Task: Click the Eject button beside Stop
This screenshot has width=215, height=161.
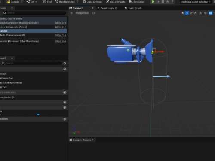Action: 168,2
